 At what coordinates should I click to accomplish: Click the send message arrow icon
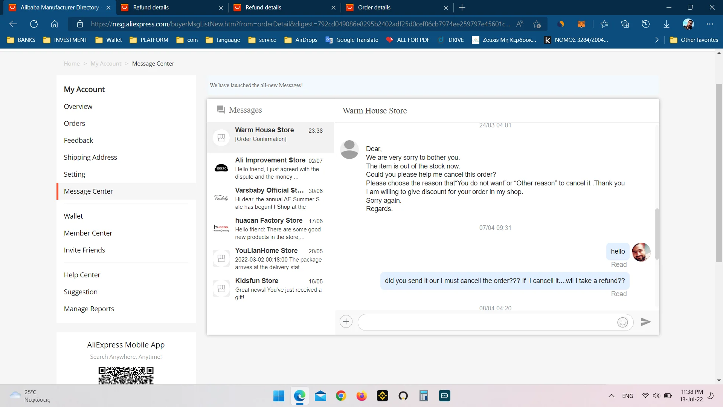(646, 322)
